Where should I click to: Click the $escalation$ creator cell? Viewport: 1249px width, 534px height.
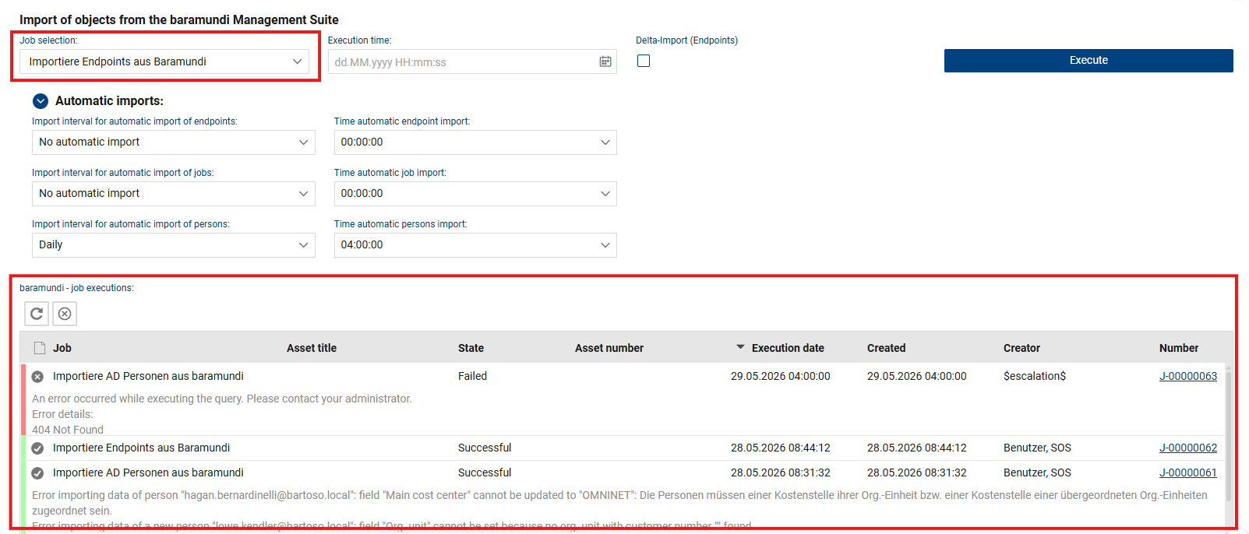(x=1035, y=376)
